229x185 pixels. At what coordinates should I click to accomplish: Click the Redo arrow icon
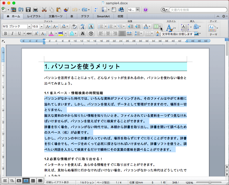coord(84,10)
